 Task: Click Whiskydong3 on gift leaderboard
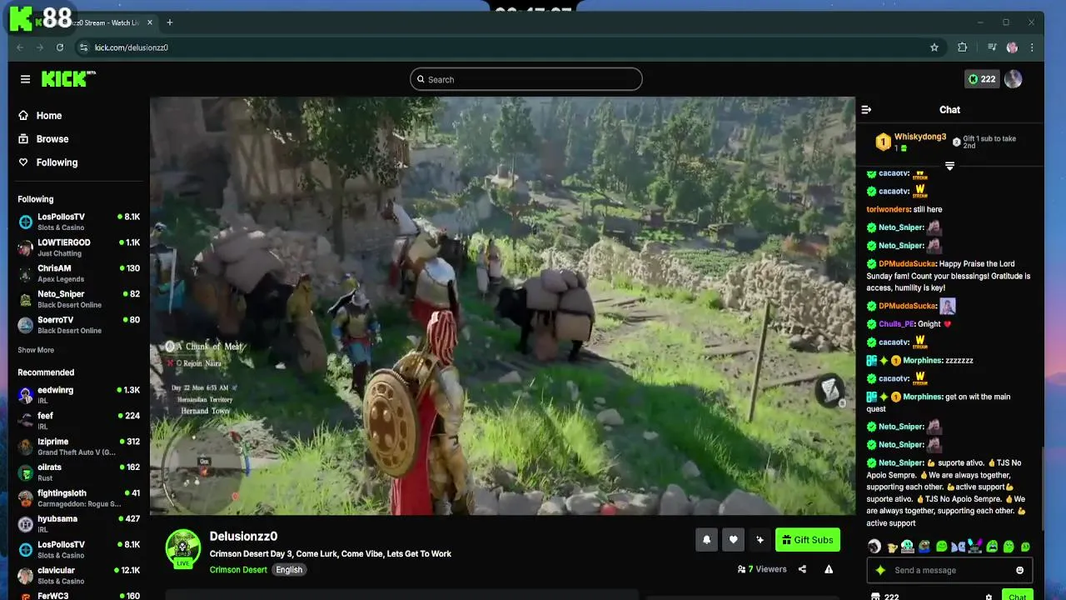pyautogui.click(x=919, y=137)
